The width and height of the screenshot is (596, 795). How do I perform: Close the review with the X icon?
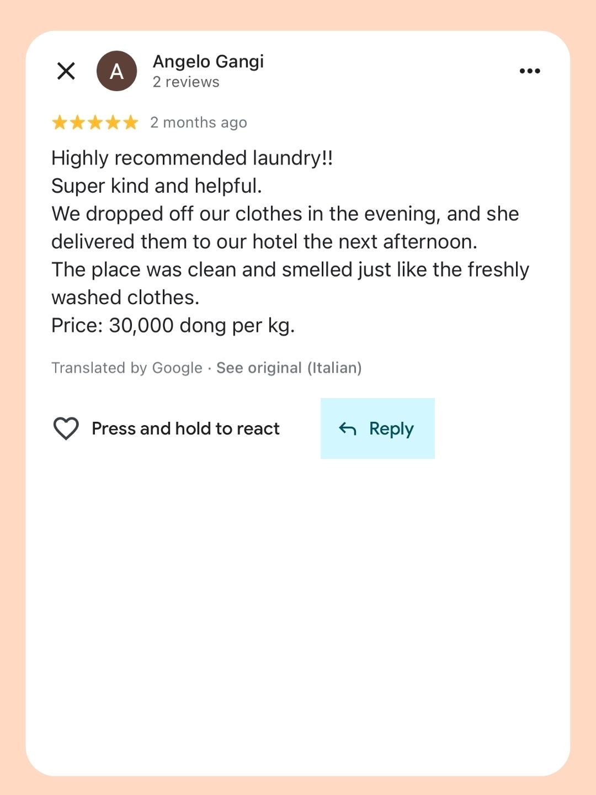66,71
